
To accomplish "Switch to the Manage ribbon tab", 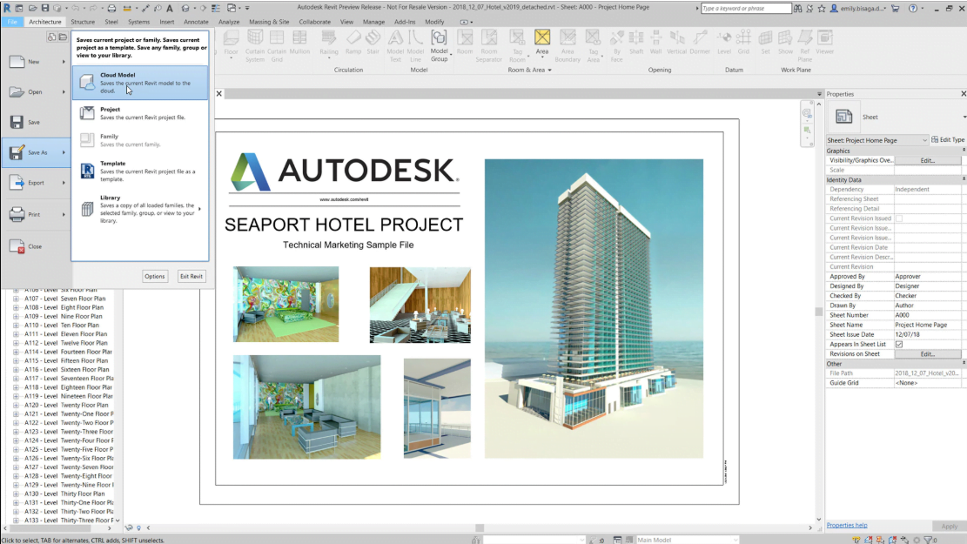I will coord(373,22).
